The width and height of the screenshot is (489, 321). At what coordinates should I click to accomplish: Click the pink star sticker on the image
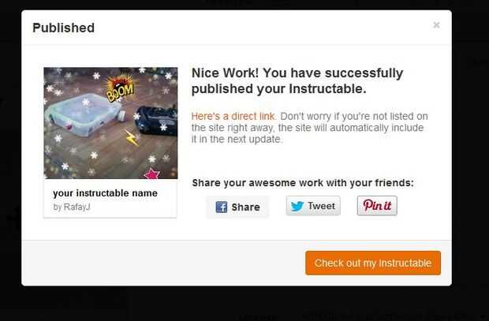[x=152, y=174]
